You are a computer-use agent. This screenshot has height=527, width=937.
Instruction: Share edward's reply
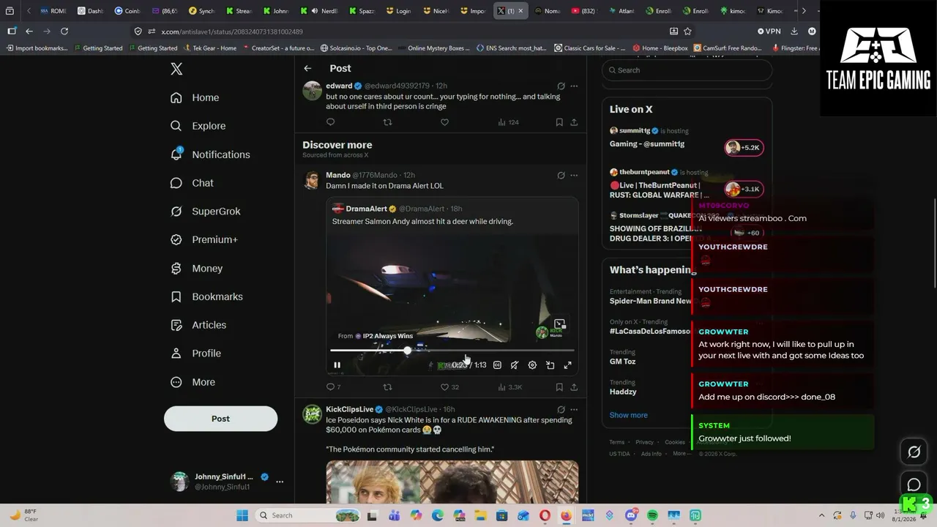574,122
